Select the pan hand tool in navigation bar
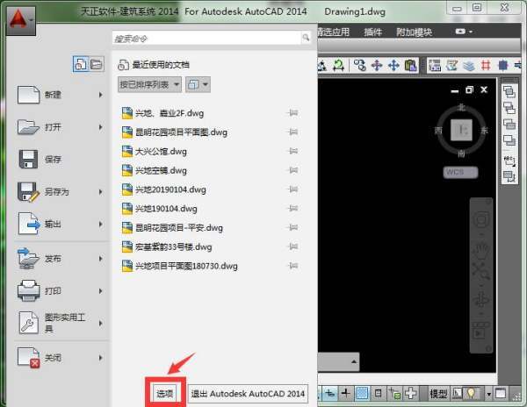Viewport: 527px width, 407px height. [x=481, y=250]
